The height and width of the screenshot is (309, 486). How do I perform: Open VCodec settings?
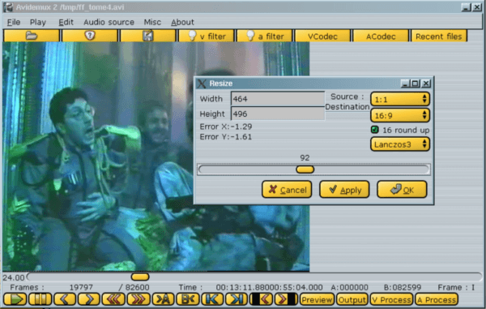point(322,36)
